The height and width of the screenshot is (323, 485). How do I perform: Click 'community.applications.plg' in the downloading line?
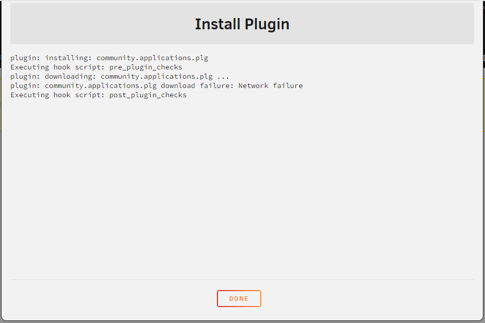157,76
